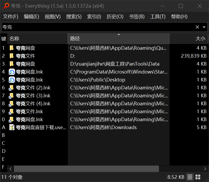This screenshot has width=209, height=182.
Task: Click the folder icon of row 3 夸克网盘
Action: point(12,64)
